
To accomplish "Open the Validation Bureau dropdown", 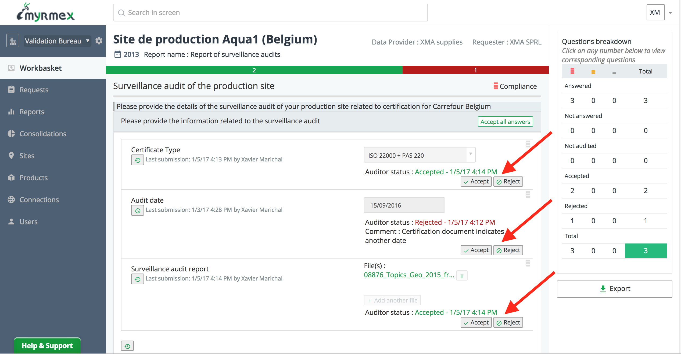I will [57, 41].
